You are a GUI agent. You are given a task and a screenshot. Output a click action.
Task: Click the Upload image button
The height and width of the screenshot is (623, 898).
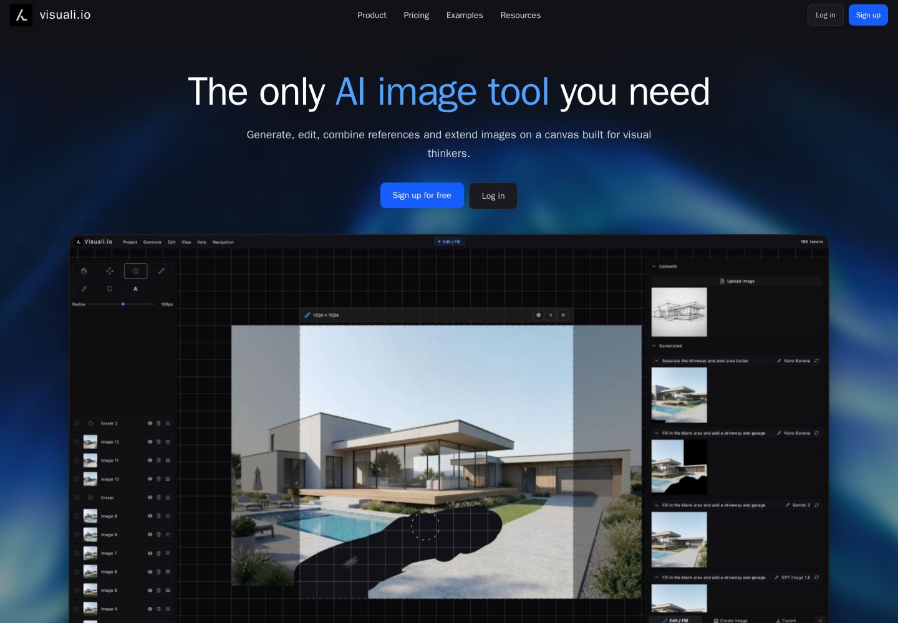click(x=736, y=282)
